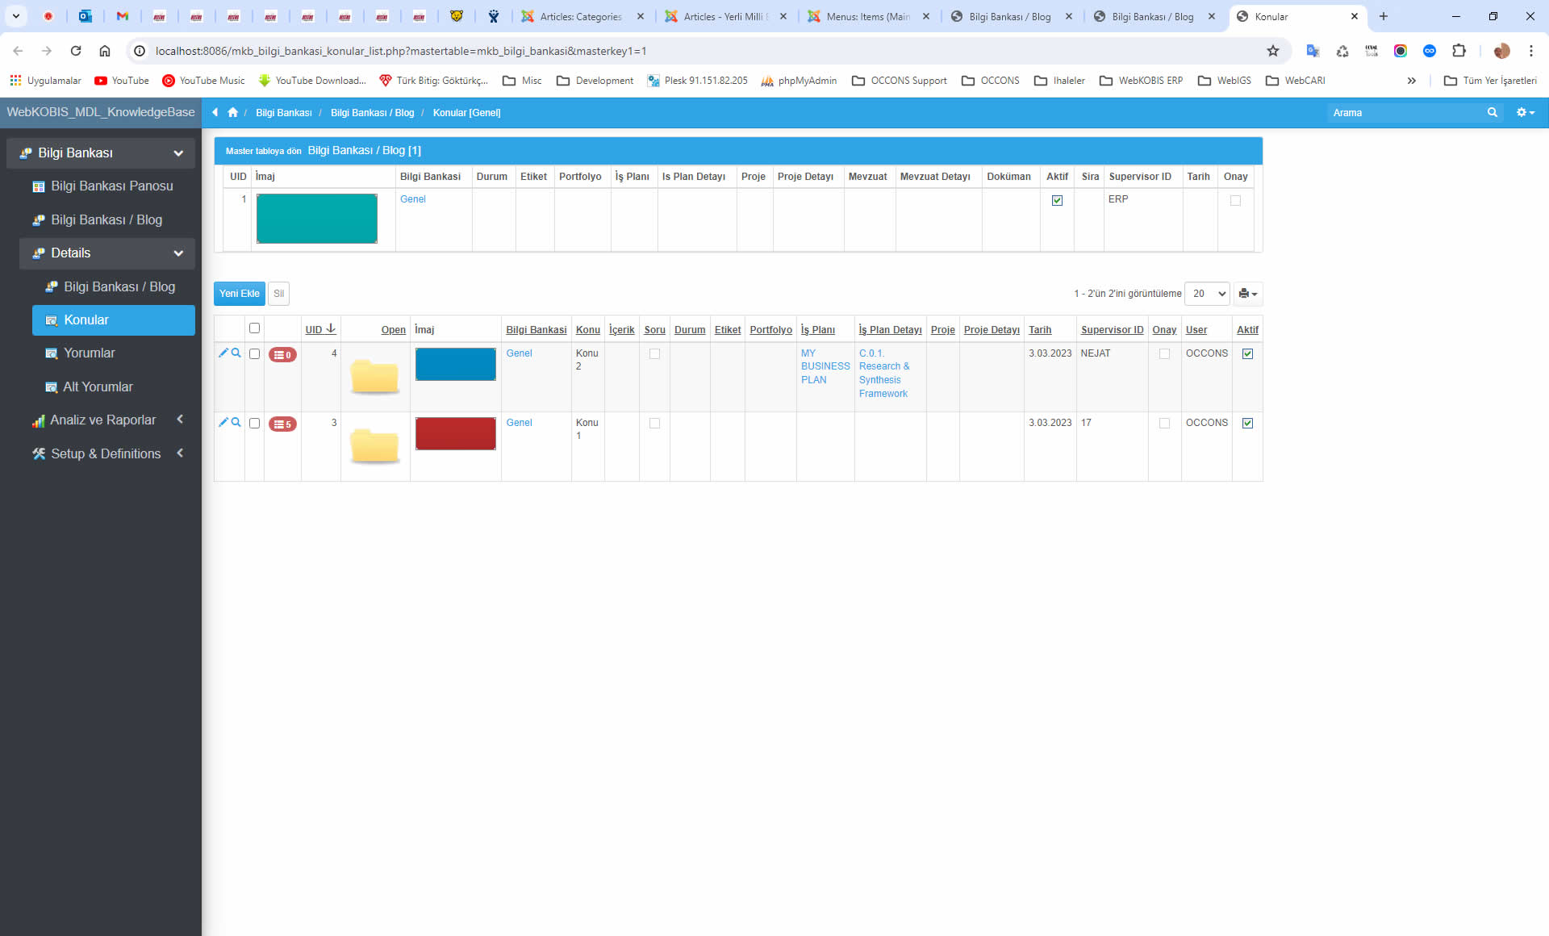This screenshot has width=1549, height=936.
Task: Open the detail badge showing 0 records
Action: pyautogui.click(x=282, y=354)
